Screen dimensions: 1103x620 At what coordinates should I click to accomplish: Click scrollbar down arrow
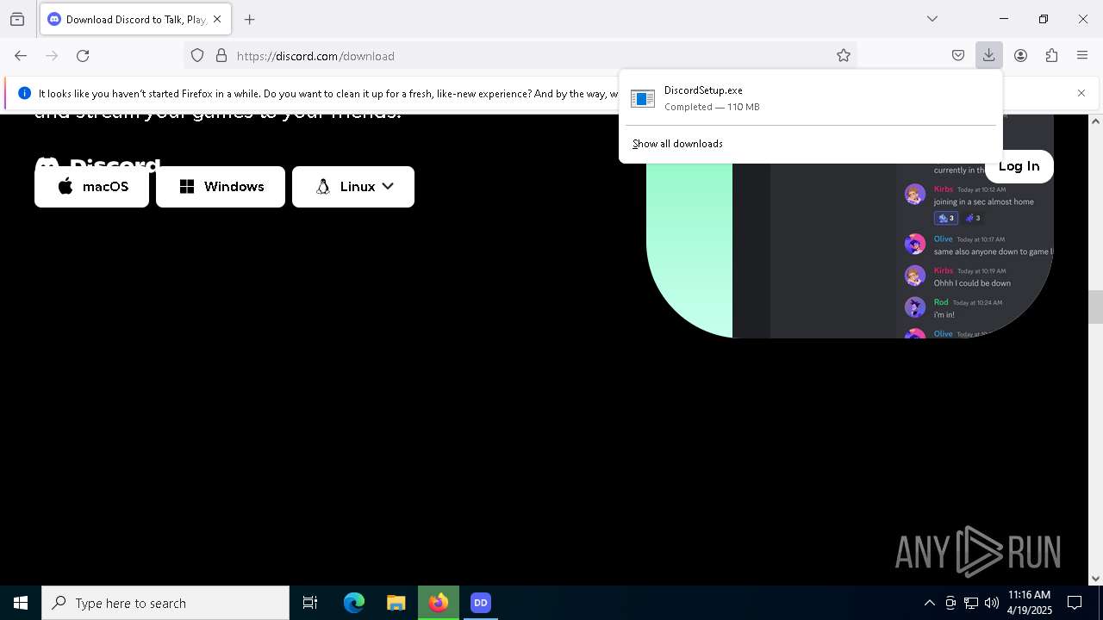tap(1095, 579)
